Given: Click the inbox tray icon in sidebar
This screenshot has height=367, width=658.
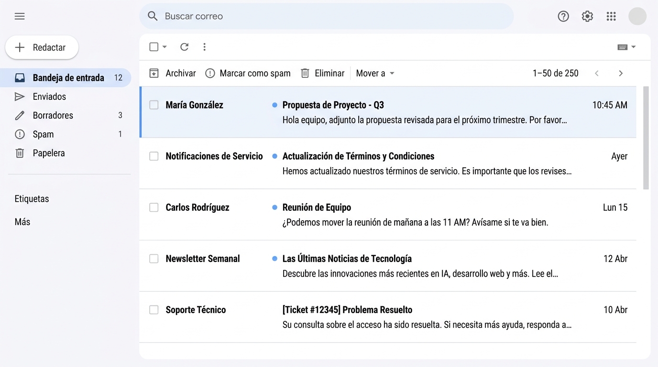Looking at the screenshot, I should 20,77.
